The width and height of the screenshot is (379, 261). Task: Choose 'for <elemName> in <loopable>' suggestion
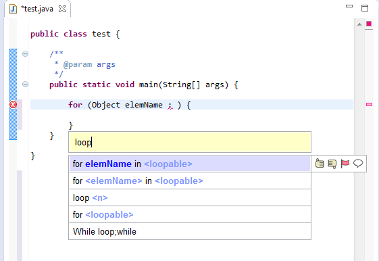pyautogui.click(x=189, y=181)
